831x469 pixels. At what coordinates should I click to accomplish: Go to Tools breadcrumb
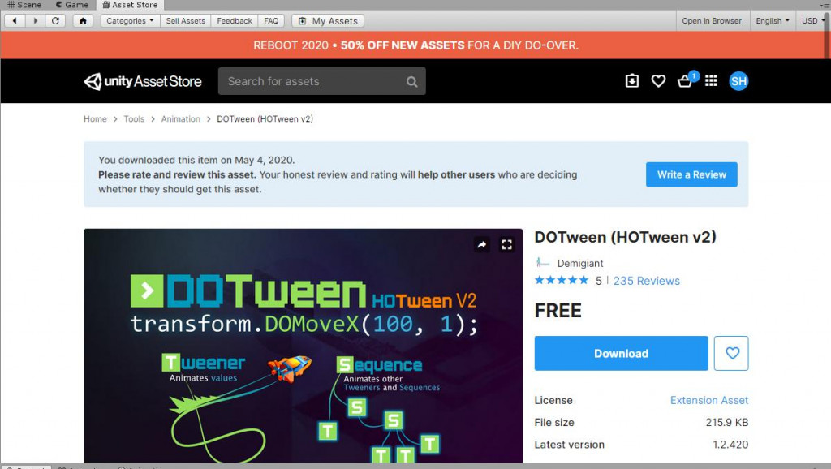click(x=134, y=118)
